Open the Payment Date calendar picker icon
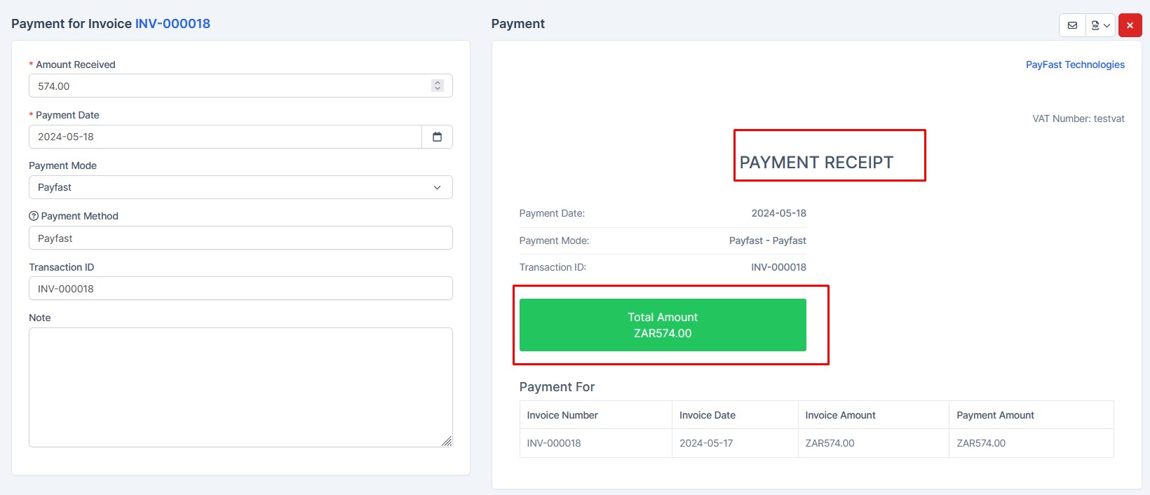Image resolution: width=1150 pixels, height=495 pixels. pyautogui.click(x=438, y=137)
